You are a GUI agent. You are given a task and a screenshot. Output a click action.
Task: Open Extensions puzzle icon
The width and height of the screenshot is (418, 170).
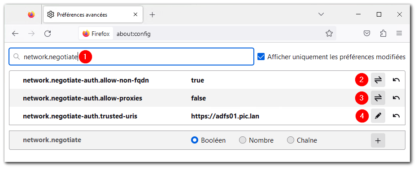(x=383, y=34)
